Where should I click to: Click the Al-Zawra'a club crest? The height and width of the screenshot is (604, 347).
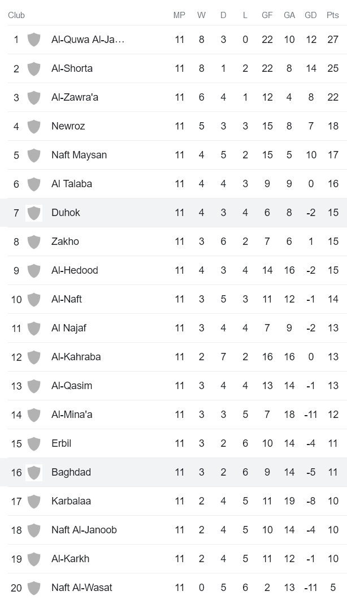pos(34,97)
